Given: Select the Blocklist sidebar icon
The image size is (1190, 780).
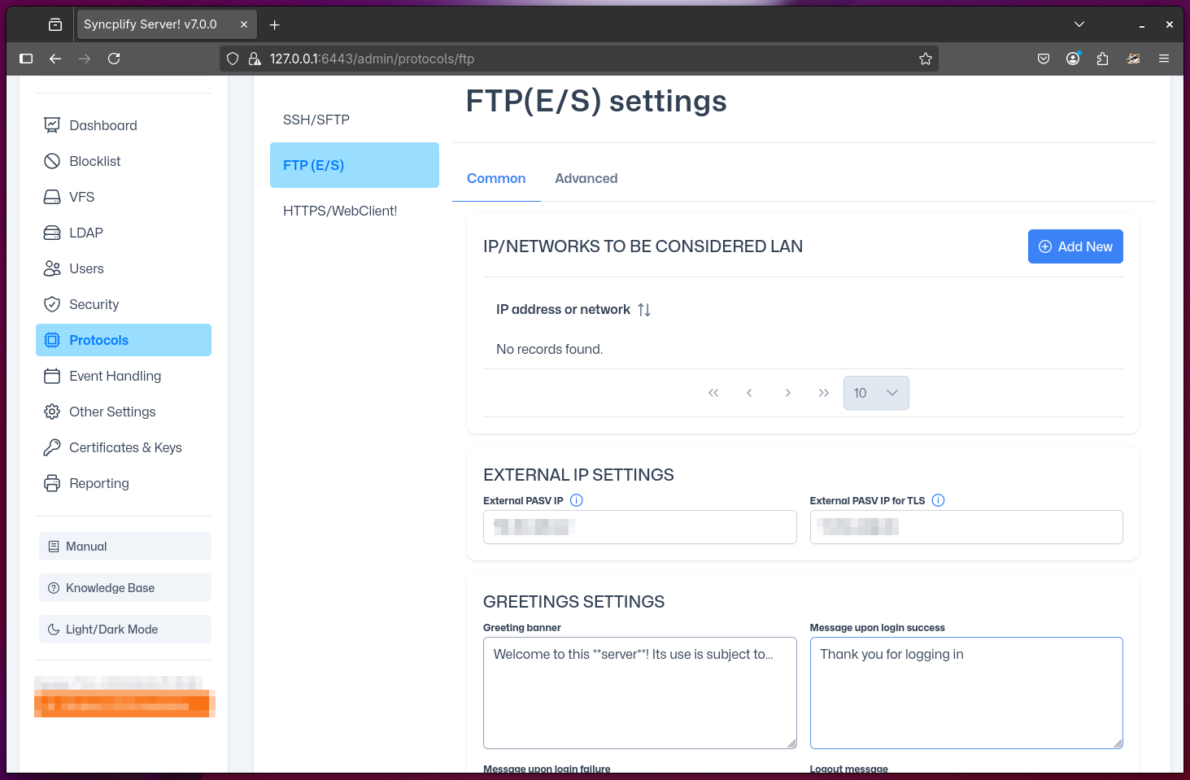Looking at the screenshot, I should [x=52, y=161].
